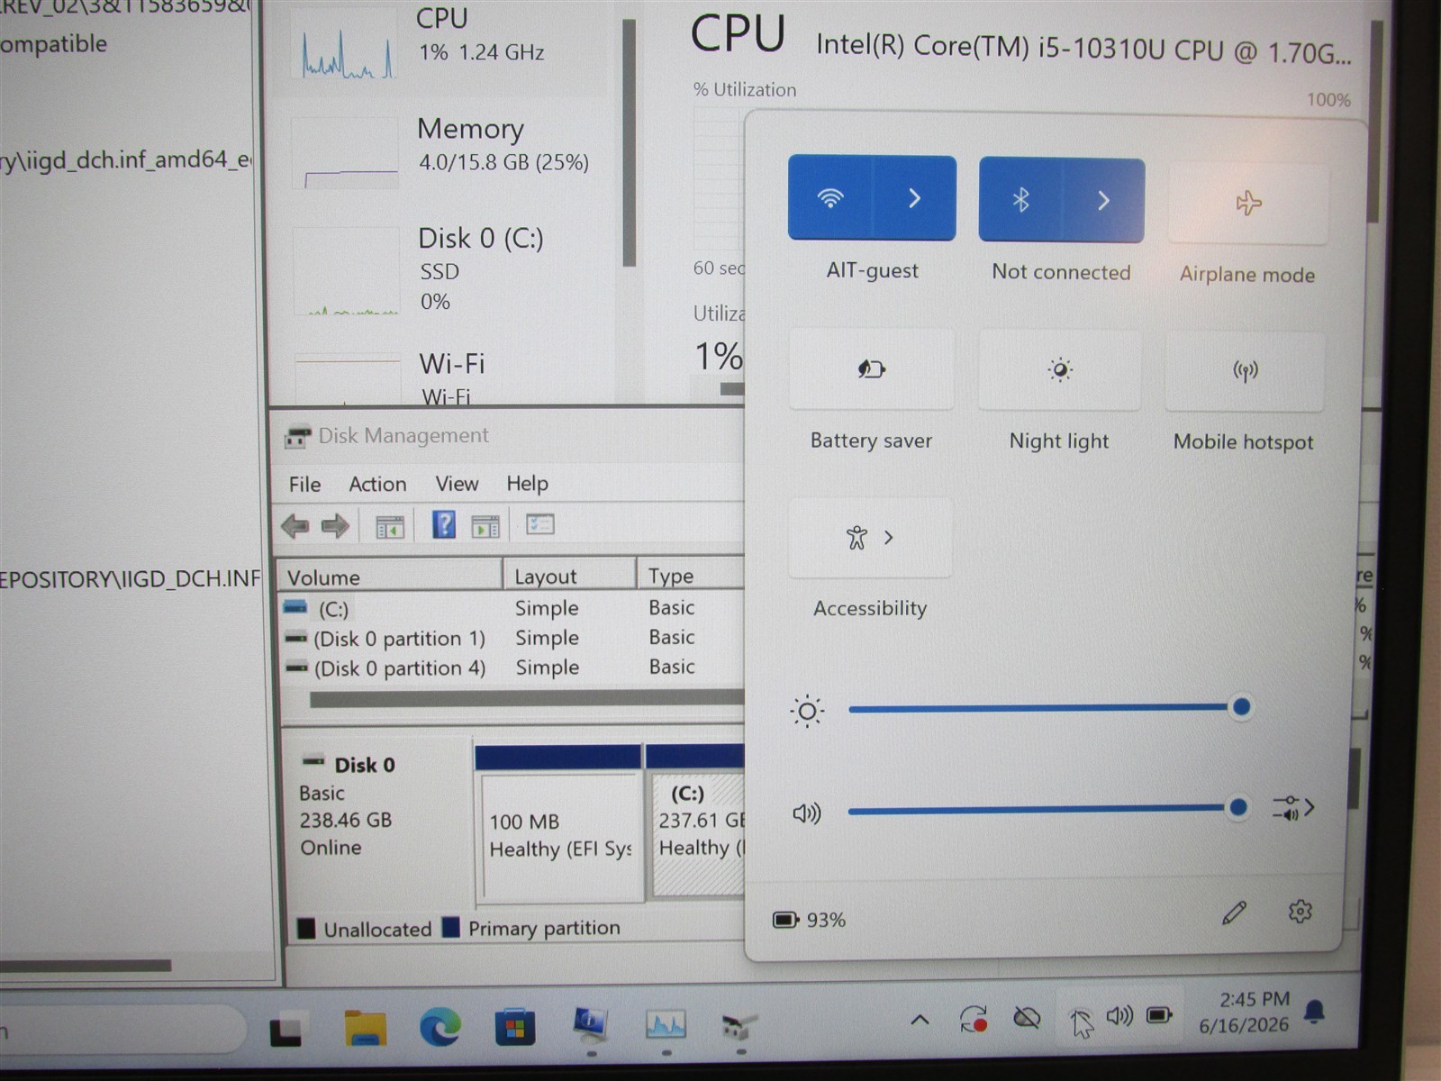This screenshot has height=1081, width=1441.
Task: Select the (C:) volume row
Action: [512, 609]
